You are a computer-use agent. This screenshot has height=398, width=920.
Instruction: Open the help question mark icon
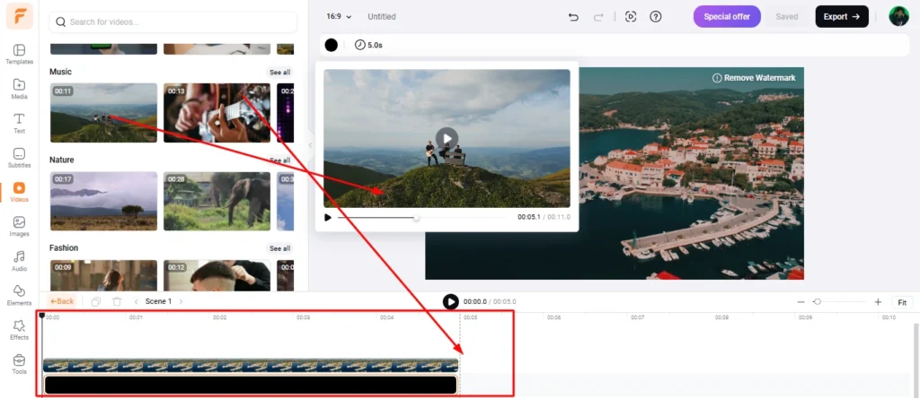click(x=656, y=16)
